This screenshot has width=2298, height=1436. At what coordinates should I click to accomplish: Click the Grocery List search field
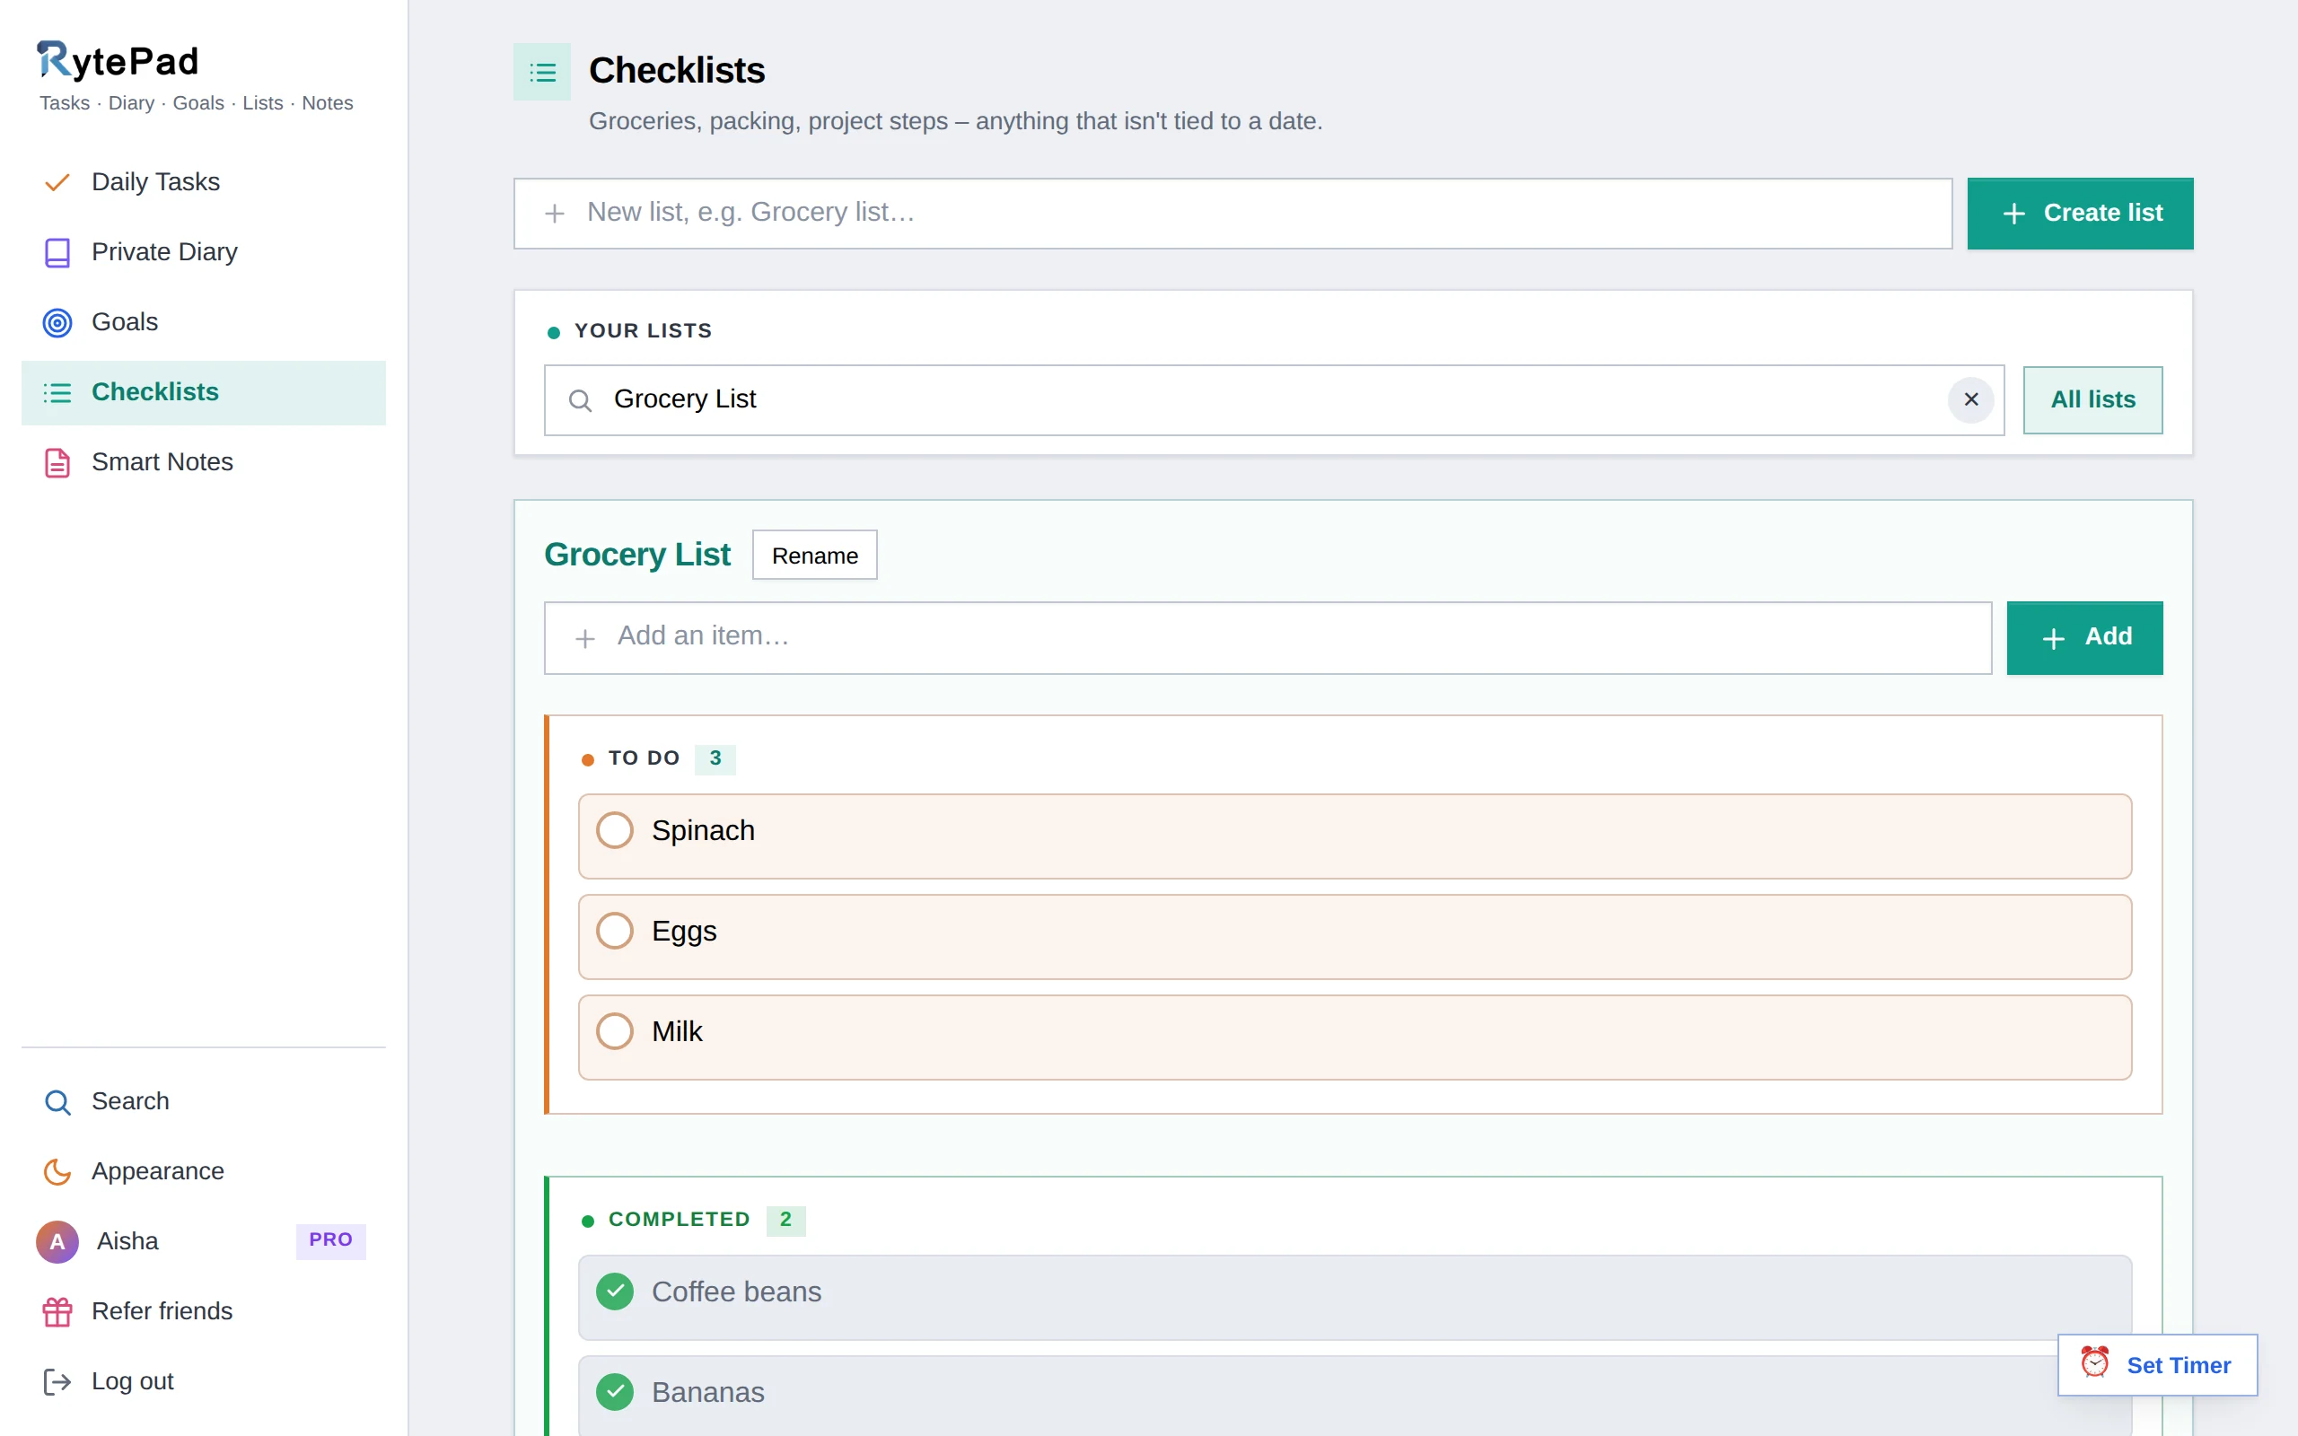pos(1275,400)
